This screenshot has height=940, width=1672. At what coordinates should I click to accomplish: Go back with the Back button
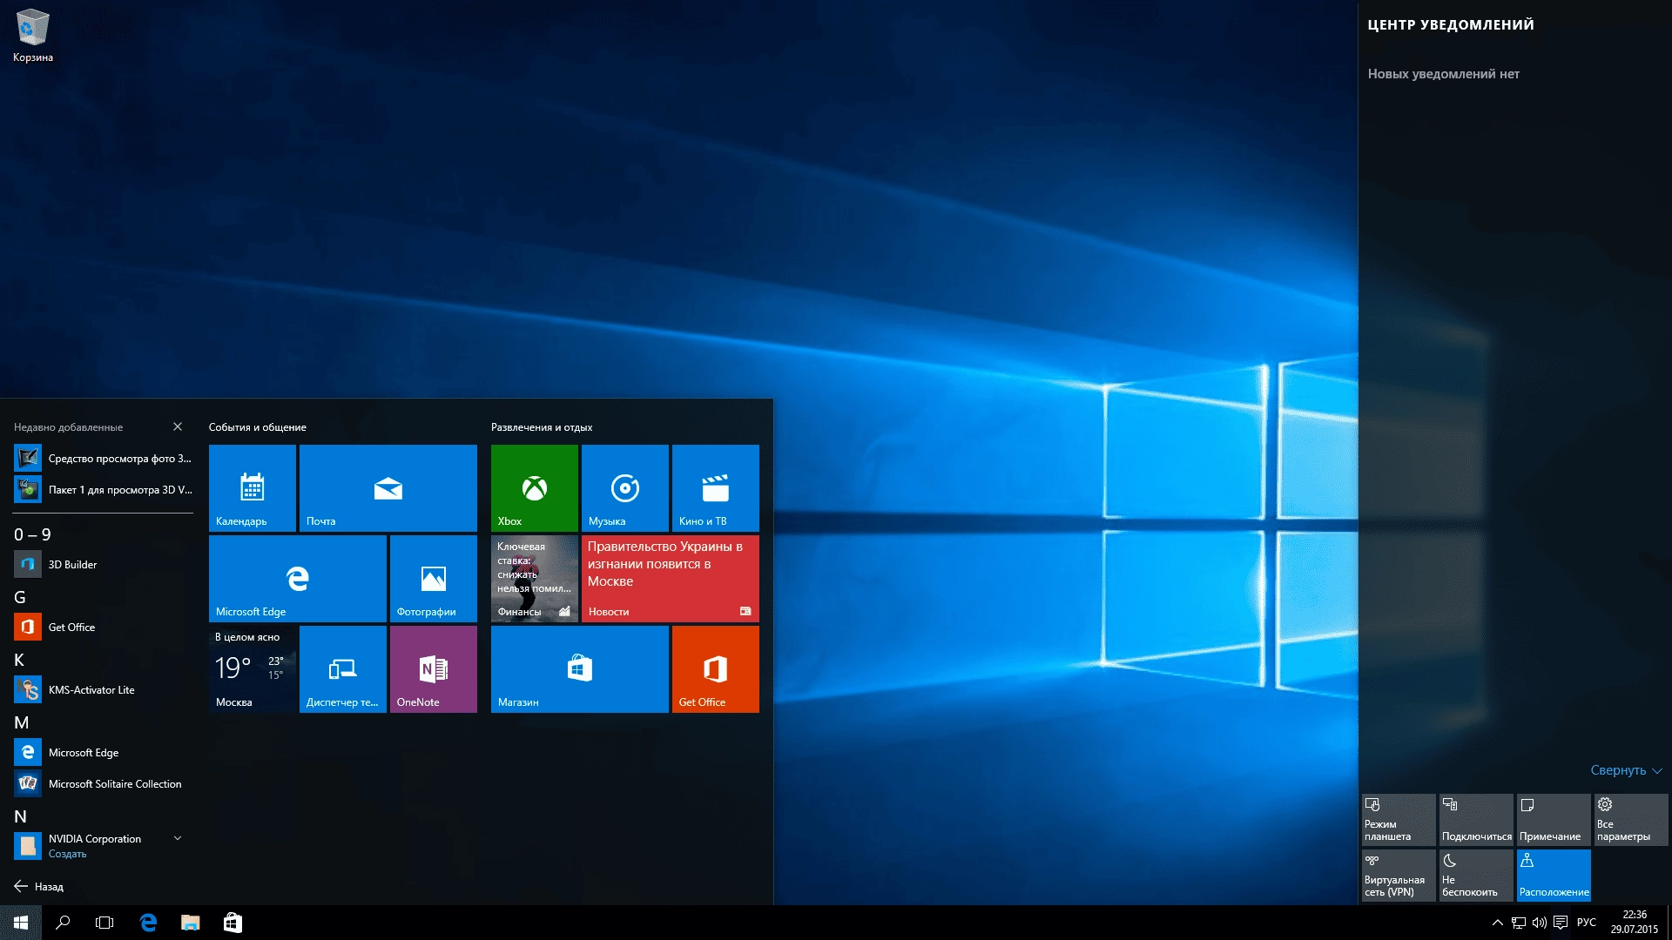(39, 886)
